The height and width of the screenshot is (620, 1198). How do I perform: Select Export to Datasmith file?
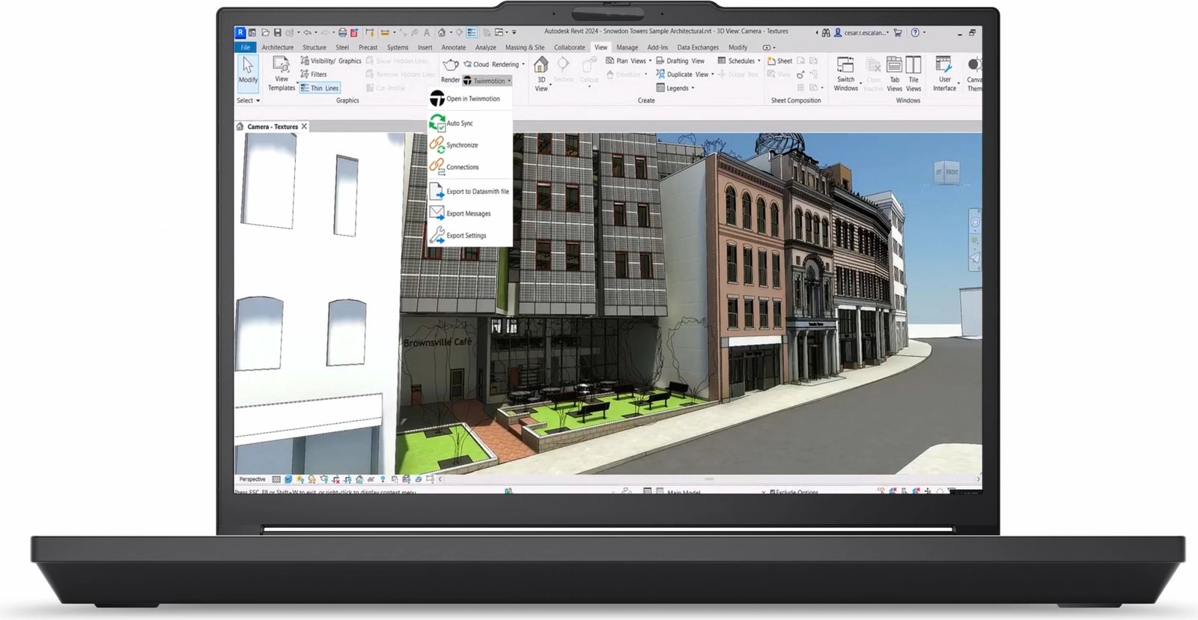coord(477,192)
